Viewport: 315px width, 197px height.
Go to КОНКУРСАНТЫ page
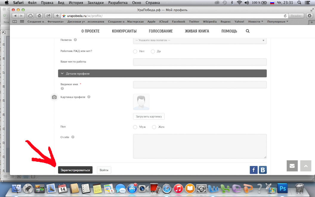click(x=124, y=31)
